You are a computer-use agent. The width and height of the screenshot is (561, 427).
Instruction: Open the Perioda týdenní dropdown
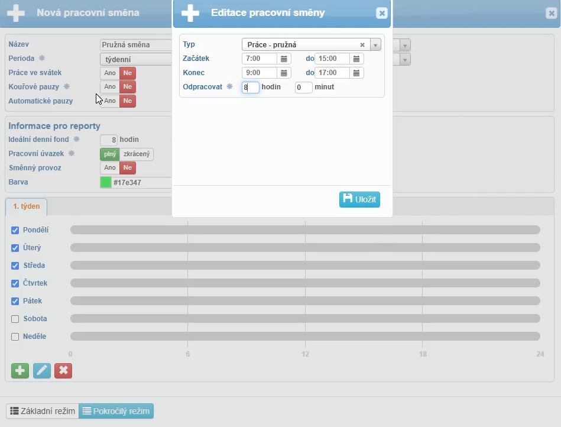136,59
